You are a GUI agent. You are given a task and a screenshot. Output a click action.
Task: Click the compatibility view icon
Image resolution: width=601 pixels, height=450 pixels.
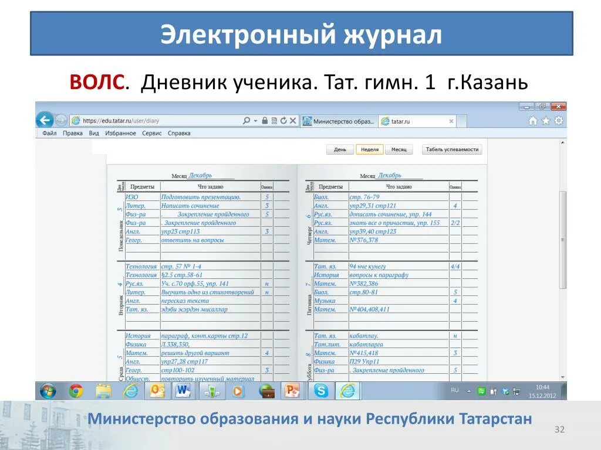[x=274, y=121]
